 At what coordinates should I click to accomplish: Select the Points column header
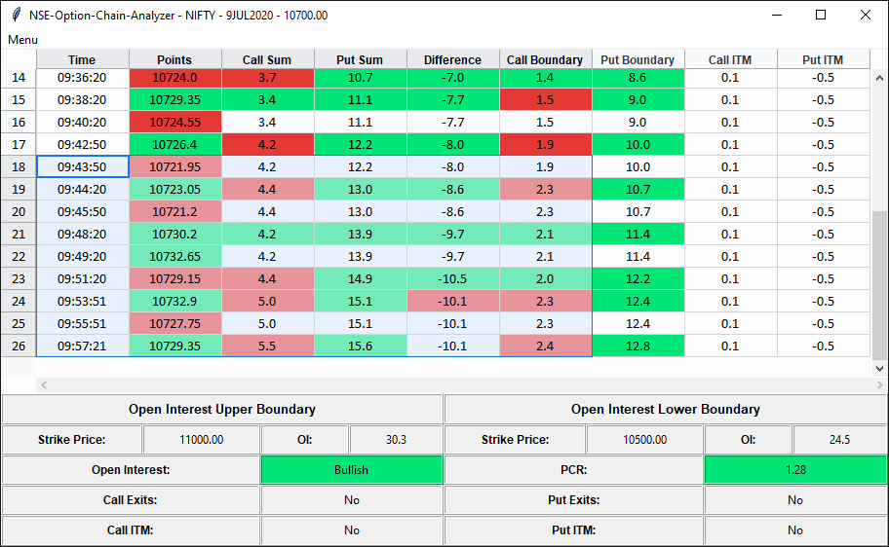[x=174, y=59]
